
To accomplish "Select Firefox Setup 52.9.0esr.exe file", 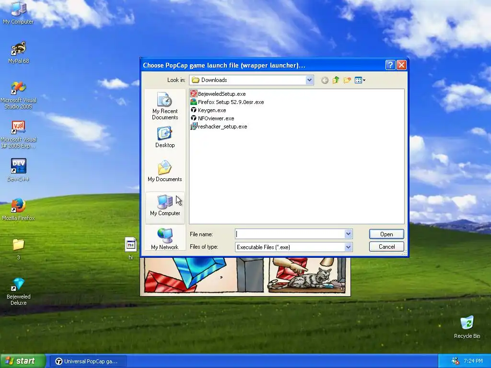I will 227,102.
